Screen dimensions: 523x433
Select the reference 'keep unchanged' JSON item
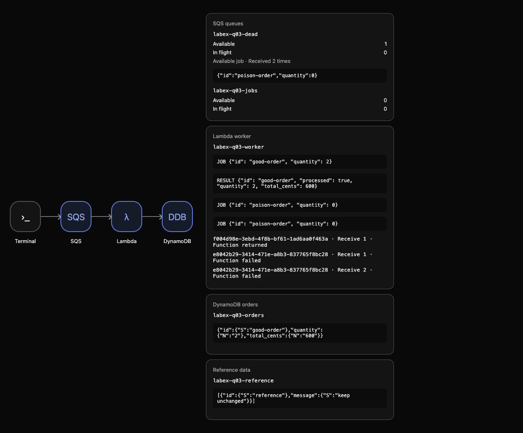point(300,398)
